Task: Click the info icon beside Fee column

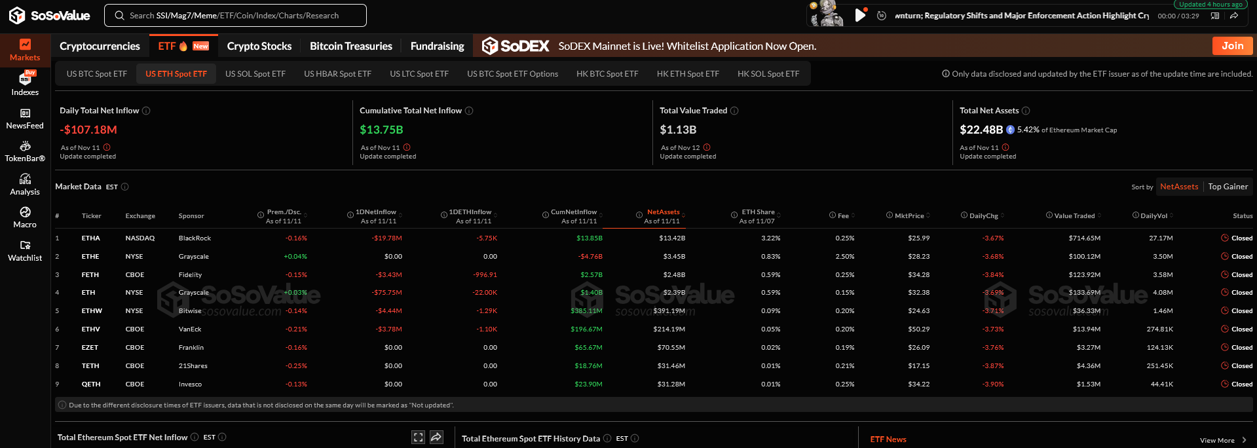Action: point(833,215)
